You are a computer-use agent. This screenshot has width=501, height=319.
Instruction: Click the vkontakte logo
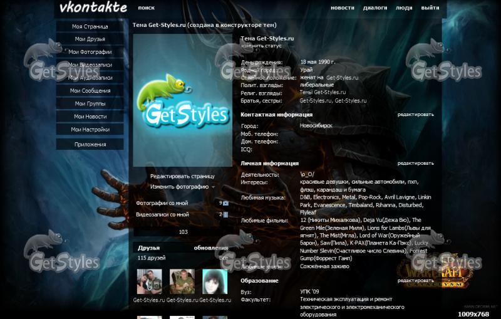(x=93, y=8)
